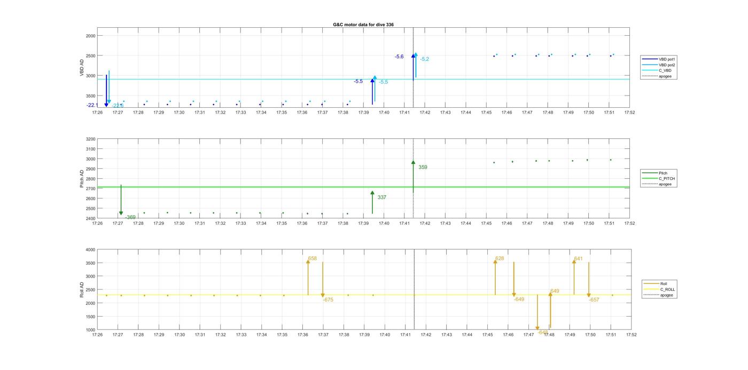Screen dimensions: 748x370
Task: Click the plot title 'G&C motor data for dive 336'
Action: point(363,25)
